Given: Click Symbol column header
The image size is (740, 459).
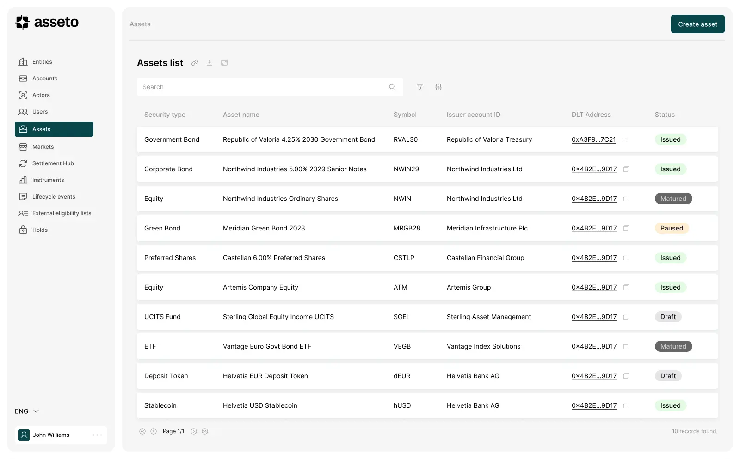Looking at the screenshot, I should [x=405, y=115].
